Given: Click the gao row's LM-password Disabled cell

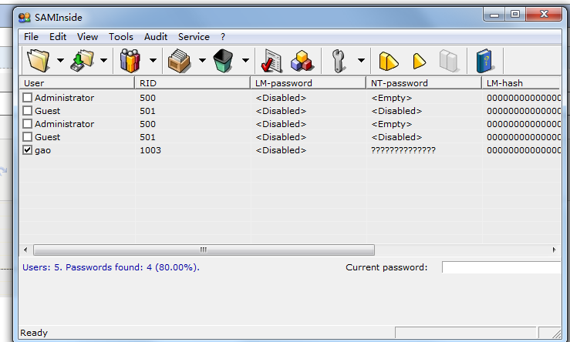Looking at the screenshot, I should pyautogui.click(x=281, y=150).
